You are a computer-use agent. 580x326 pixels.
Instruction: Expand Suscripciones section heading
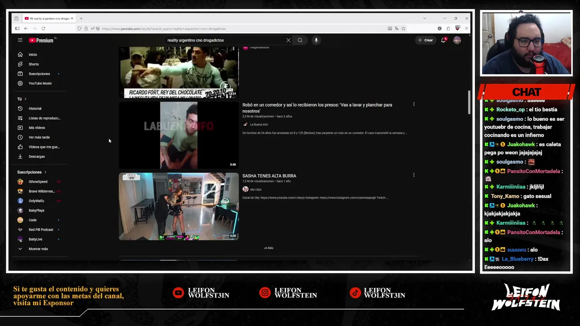coord(32,172)
